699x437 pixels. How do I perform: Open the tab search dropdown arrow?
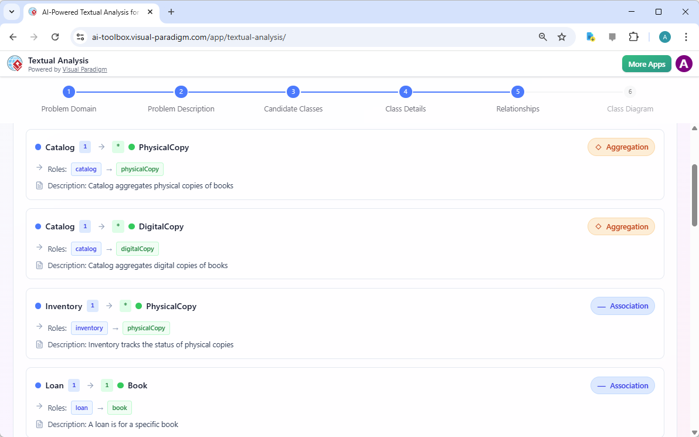click(11, 12)
